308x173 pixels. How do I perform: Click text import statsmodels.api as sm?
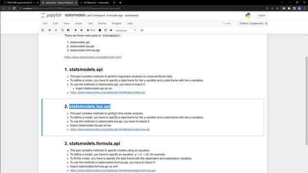(94, 88)
